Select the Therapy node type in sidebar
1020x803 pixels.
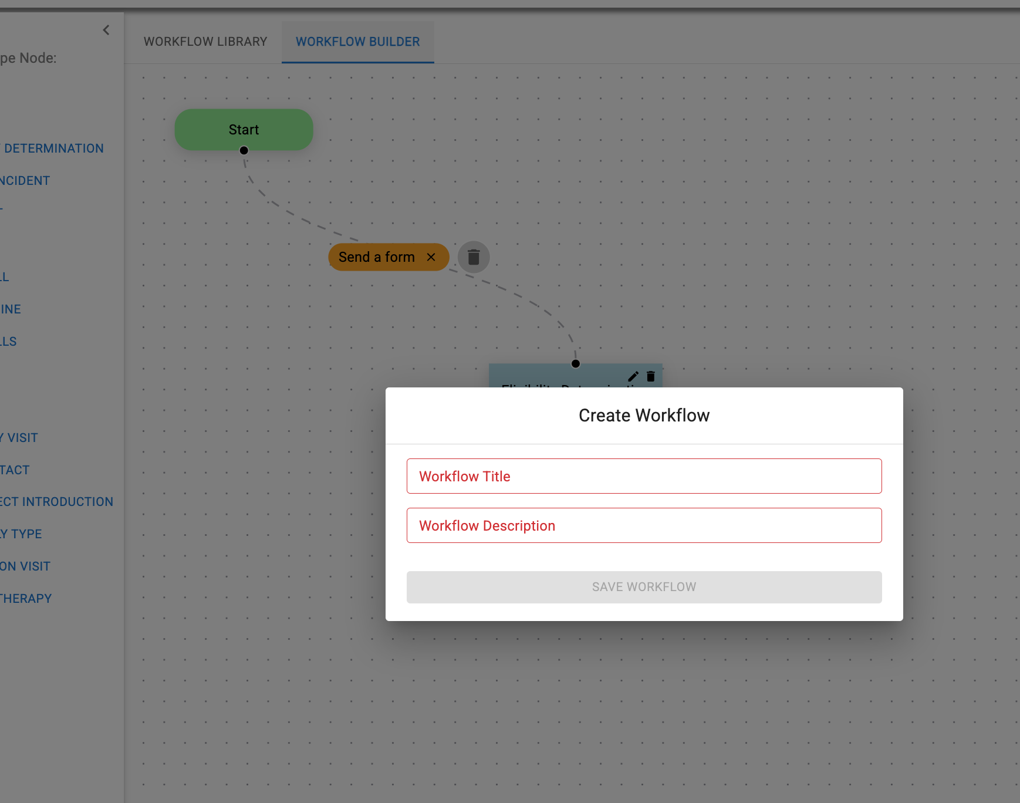pyautogui.click(x=26, y=599)
